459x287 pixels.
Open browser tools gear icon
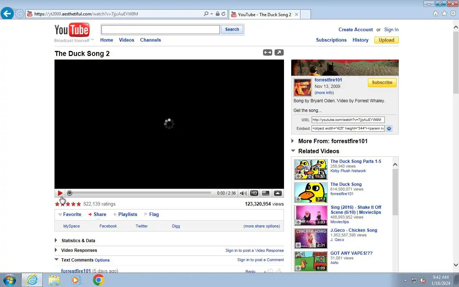click(x=453, y=14)
